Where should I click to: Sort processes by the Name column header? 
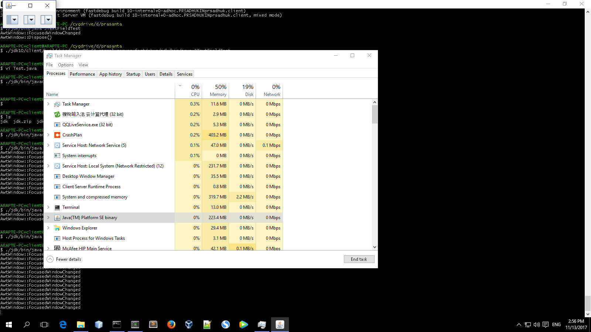(109, 91)
